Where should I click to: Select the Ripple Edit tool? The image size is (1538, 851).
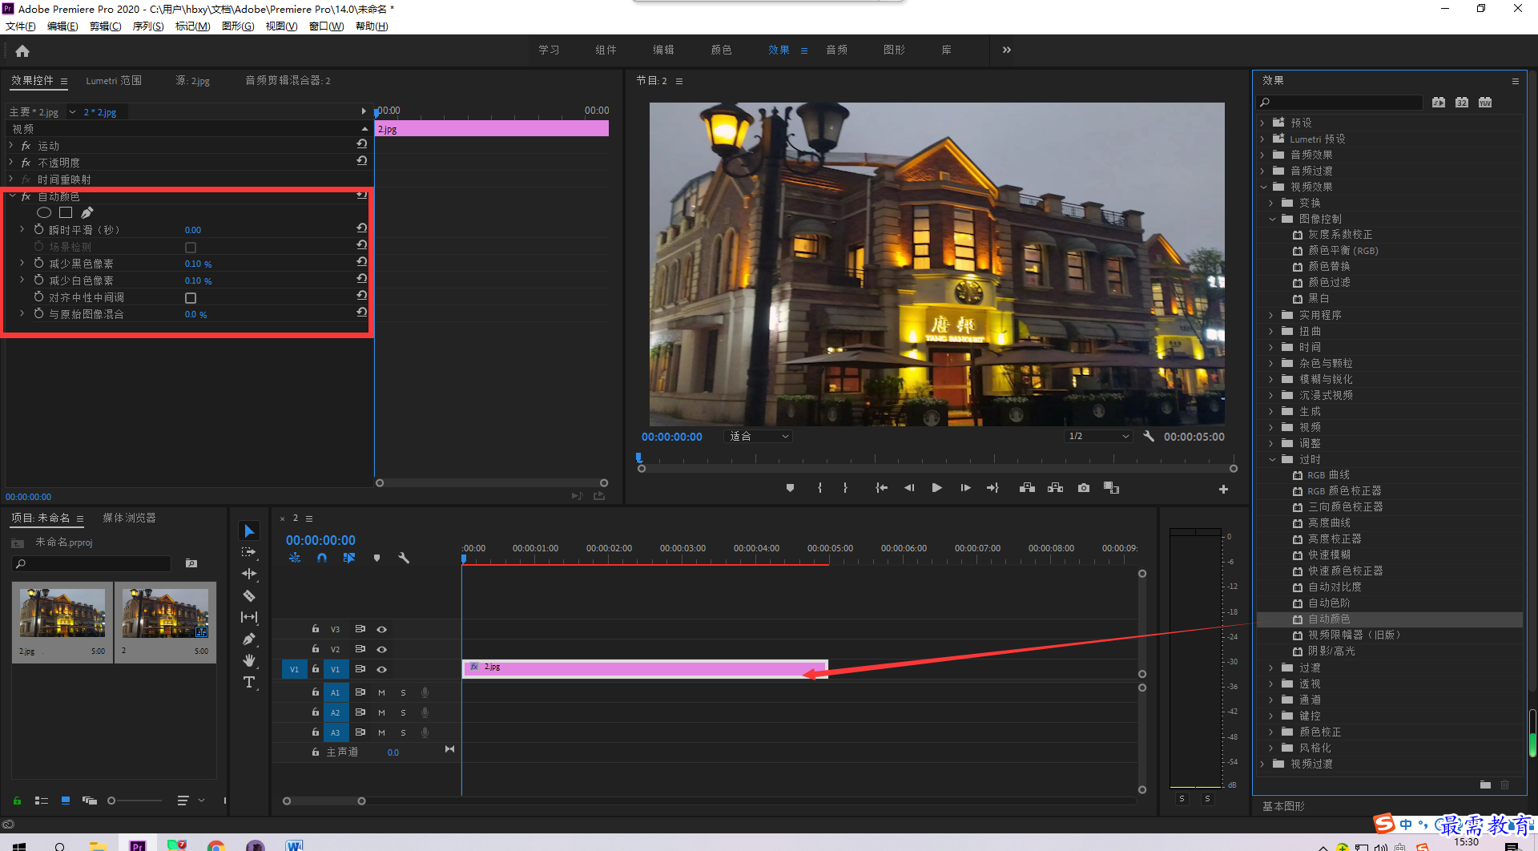(x=249, y=574)
